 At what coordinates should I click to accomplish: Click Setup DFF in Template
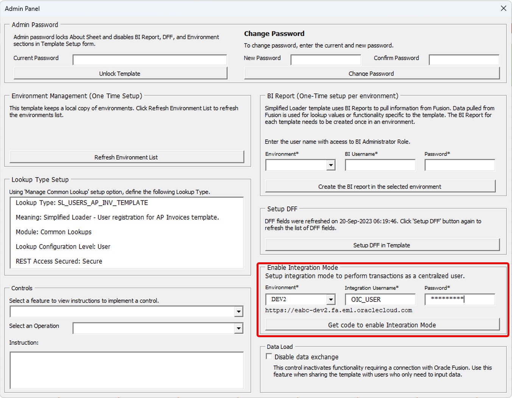381,245
